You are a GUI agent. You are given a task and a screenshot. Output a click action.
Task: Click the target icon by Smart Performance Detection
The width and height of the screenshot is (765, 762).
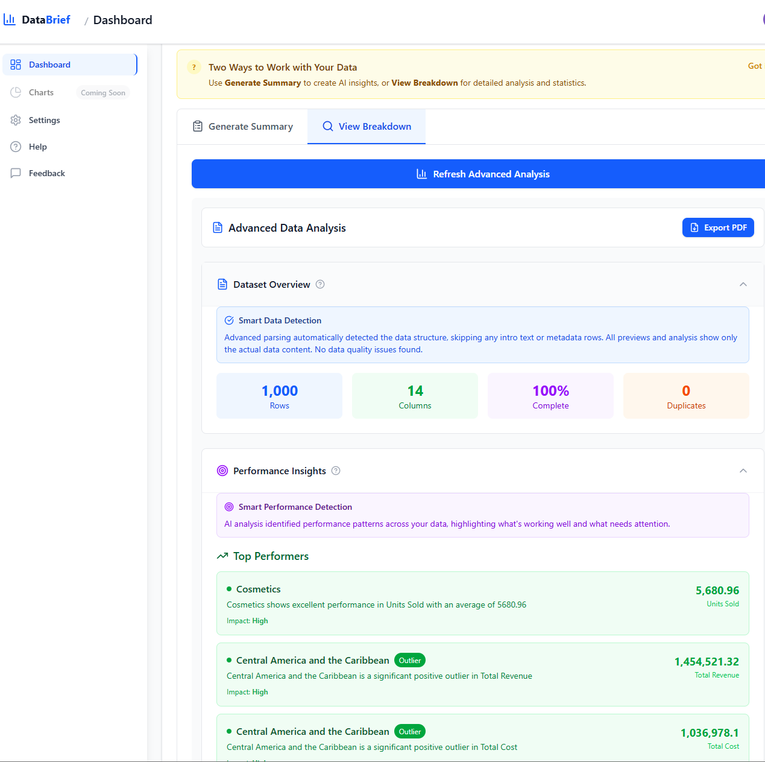tap(229, 507)
